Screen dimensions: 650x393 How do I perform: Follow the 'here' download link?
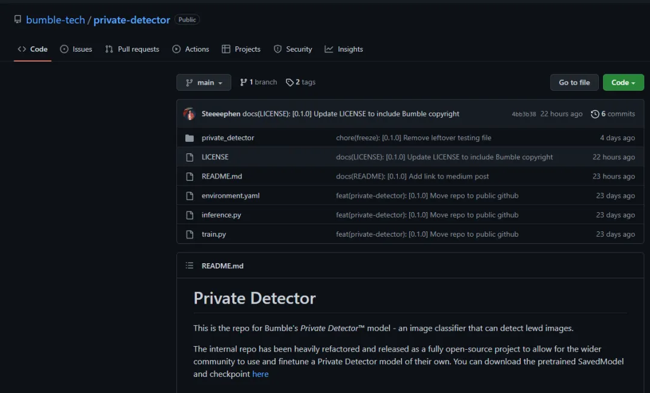(x=260, y=374)
